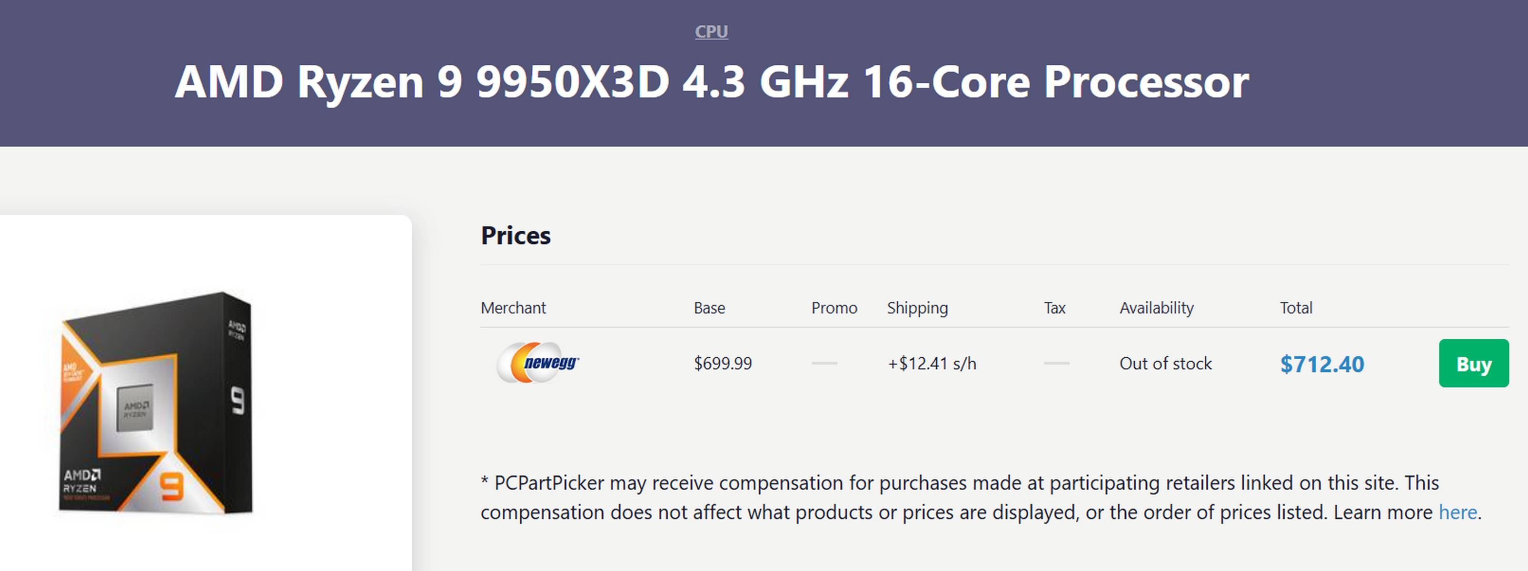
Task: Click the Availability column header
Action: (x=1156, y=308)
